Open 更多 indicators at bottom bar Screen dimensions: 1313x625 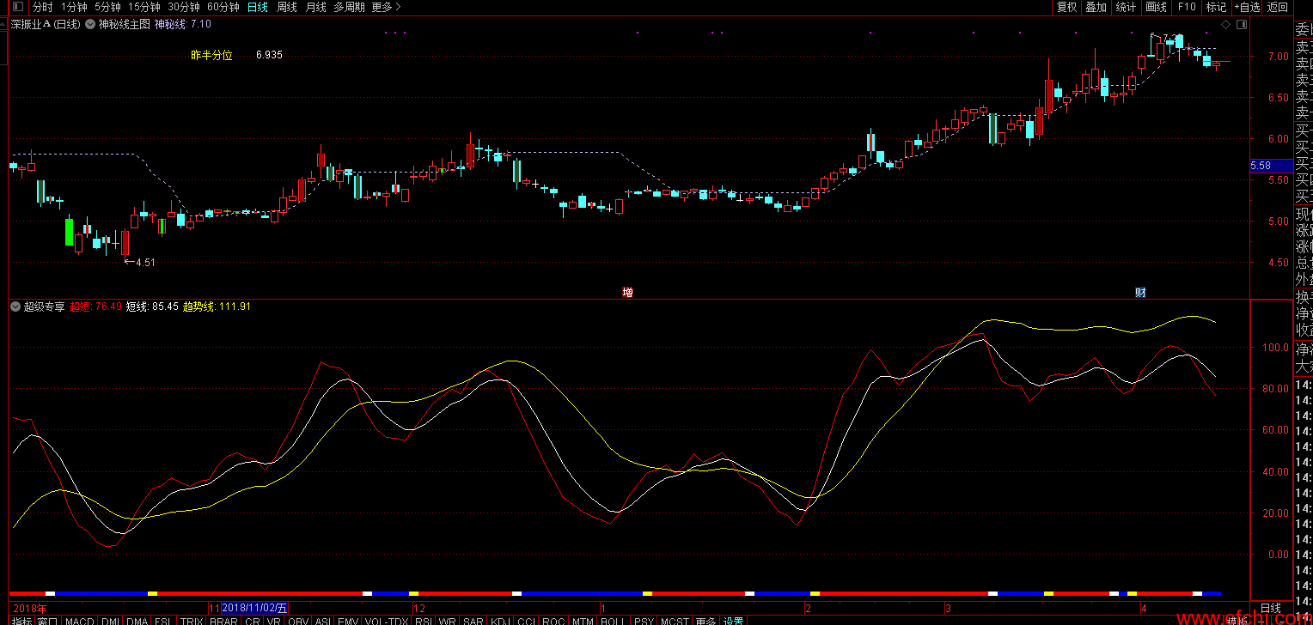pyautogui.click(x=705, y=621)
